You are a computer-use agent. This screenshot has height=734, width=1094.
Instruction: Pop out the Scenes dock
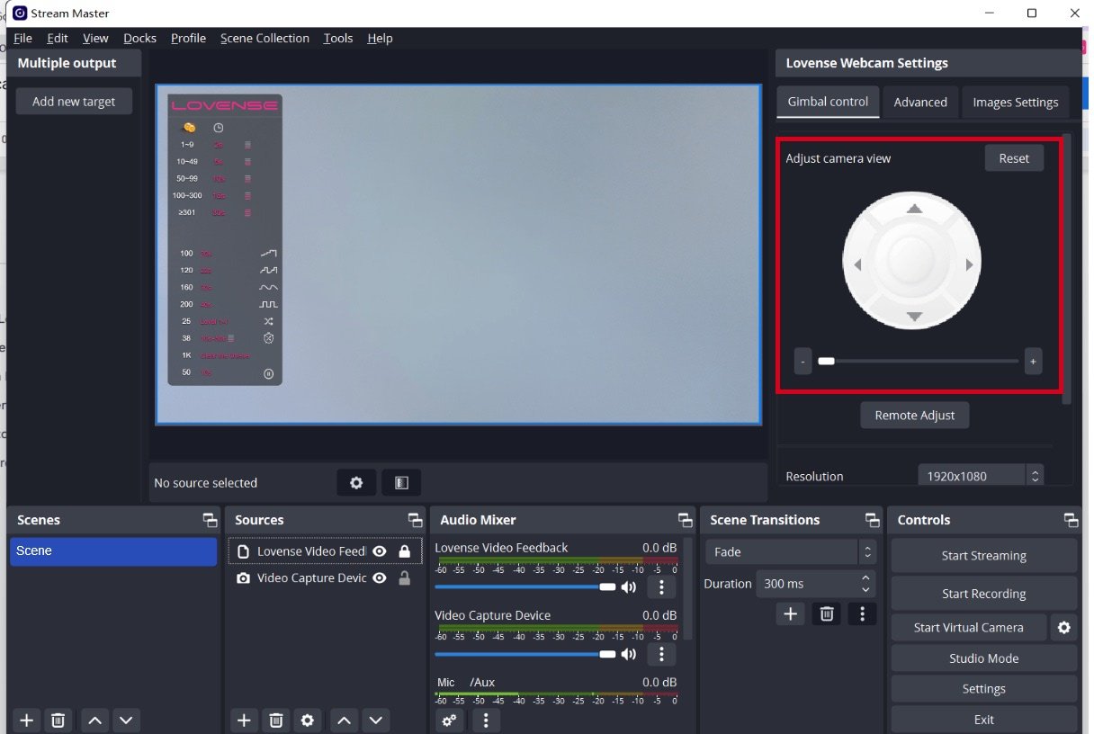[x=210, y=520]
